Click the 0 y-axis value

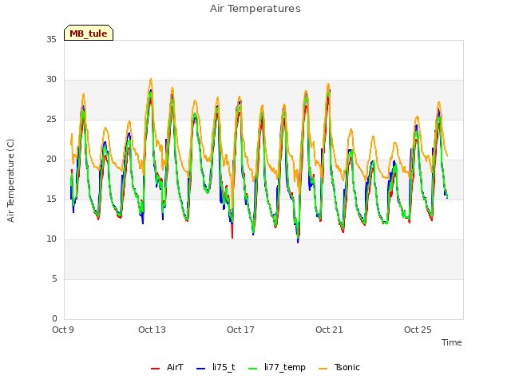54,318
